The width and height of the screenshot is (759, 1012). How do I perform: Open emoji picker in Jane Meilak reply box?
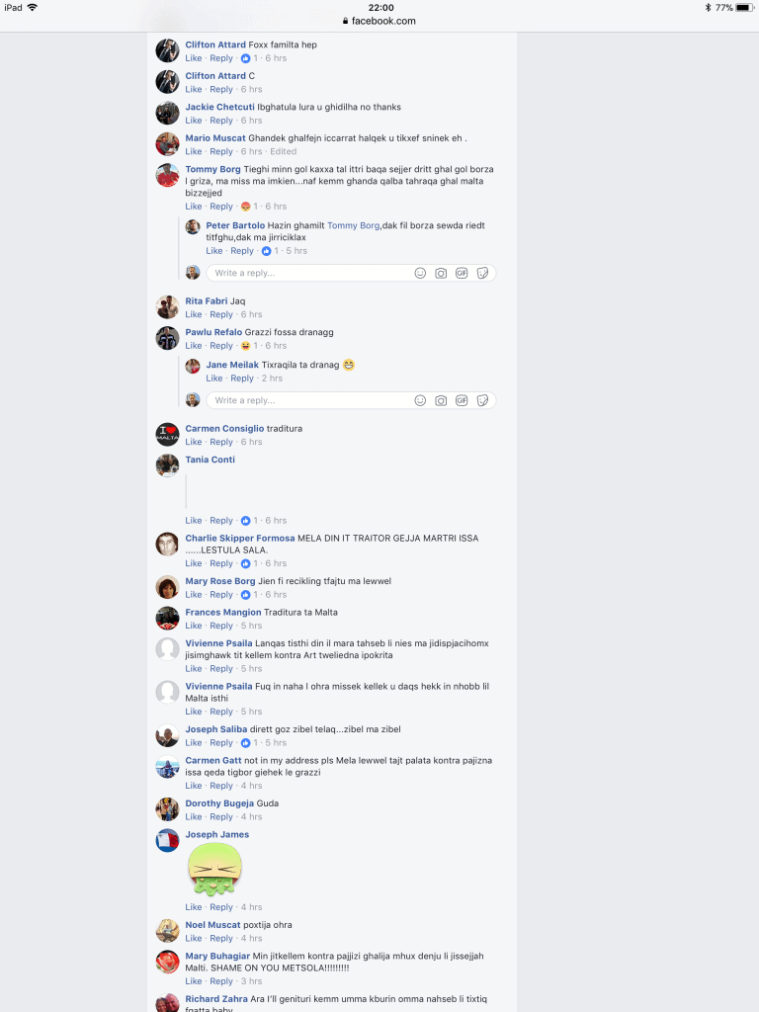click(x=420, y=400)
